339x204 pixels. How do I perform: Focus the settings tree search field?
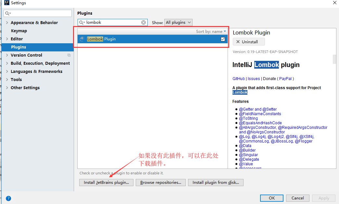(38, 13)
